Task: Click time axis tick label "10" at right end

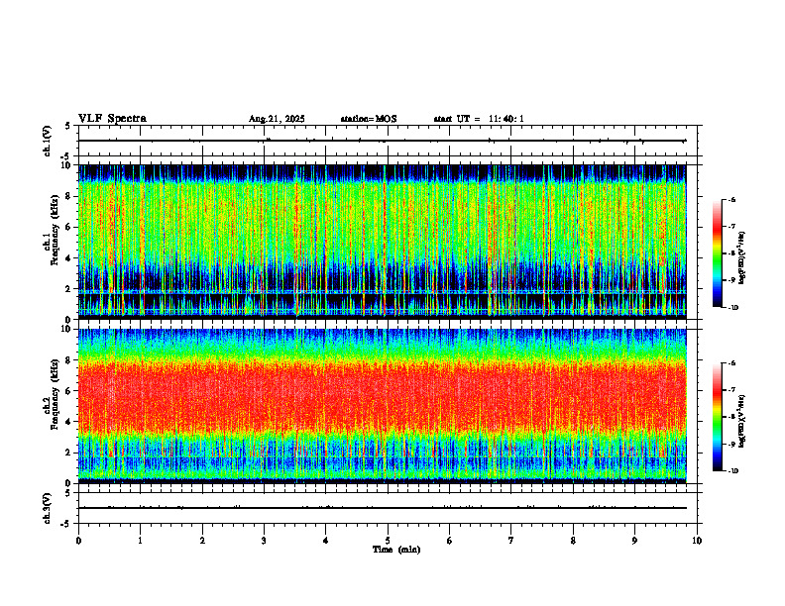Action: coord(697,541)
